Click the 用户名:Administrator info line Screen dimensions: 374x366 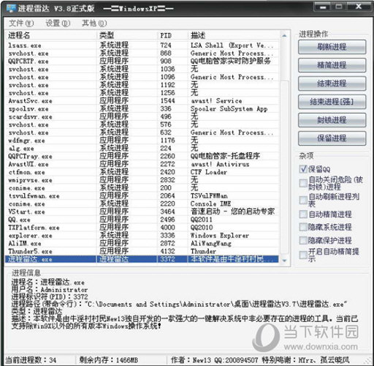point(50,290)
